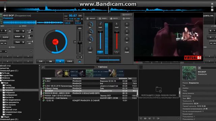Sort by the Темп column header

point(130,78)
